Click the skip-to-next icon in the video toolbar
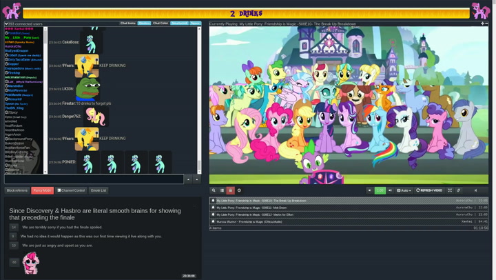The width and height of the screenshot is (496, 280). click(475, 190)
